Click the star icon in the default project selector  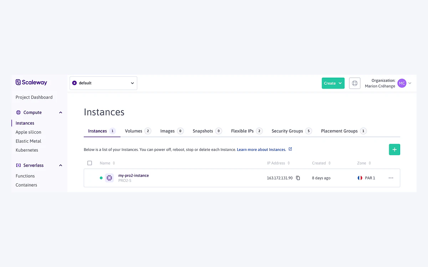pyautogui.click(x=75, y=83)
